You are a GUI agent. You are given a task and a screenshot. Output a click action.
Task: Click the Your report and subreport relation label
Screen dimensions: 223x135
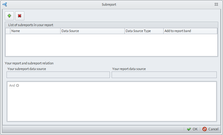coord(29,63)
